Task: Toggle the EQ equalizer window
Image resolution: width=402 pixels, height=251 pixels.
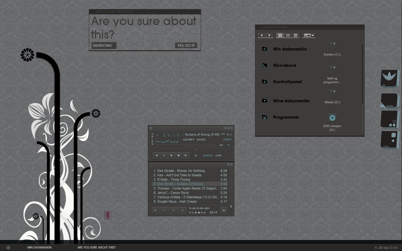Action: (x=221, y=145)
